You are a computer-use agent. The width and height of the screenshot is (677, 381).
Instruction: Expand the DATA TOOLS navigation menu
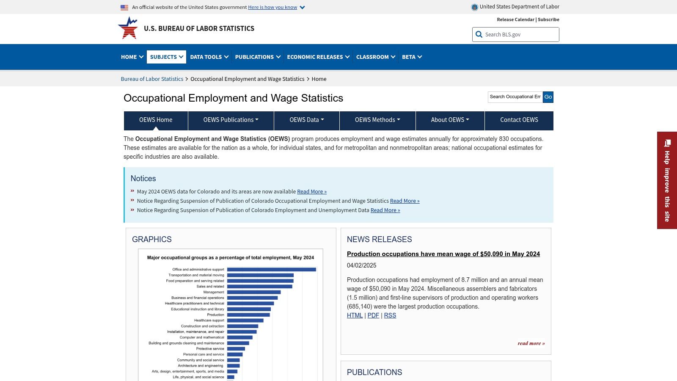tap(208, 57)
